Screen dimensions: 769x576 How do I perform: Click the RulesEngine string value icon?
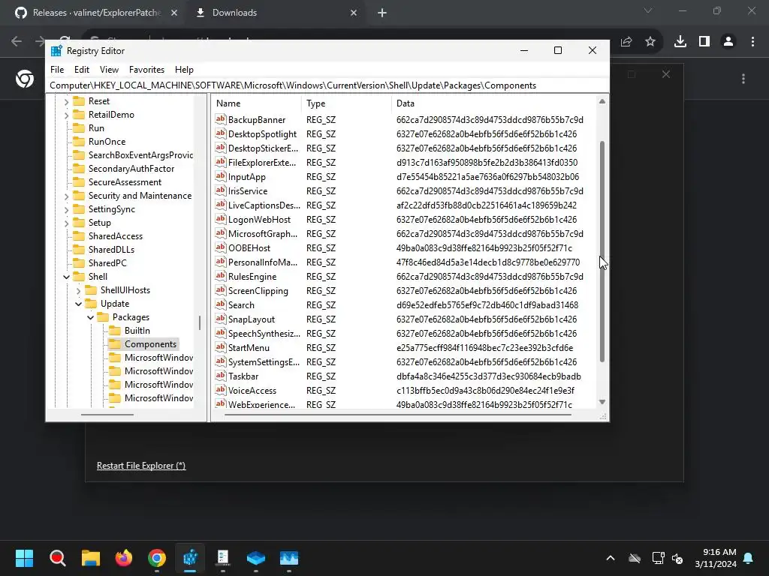(221, 276)
